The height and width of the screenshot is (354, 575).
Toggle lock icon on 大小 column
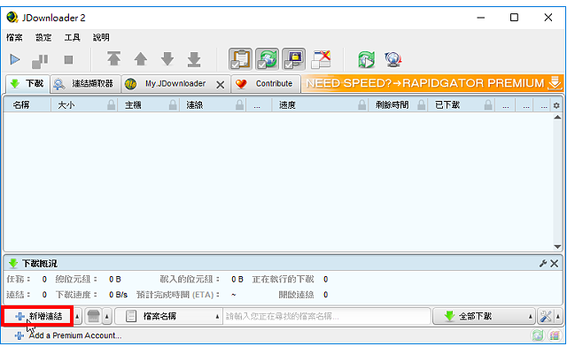click(111, 105)
